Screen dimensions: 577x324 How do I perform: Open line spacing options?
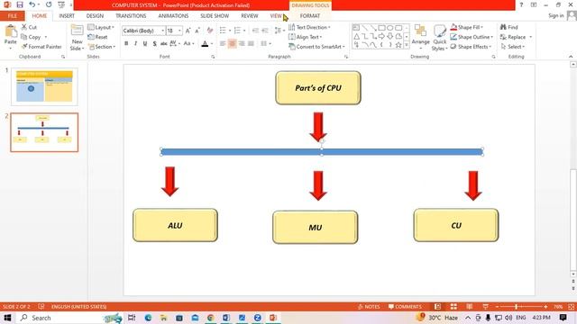pos(279,31)
